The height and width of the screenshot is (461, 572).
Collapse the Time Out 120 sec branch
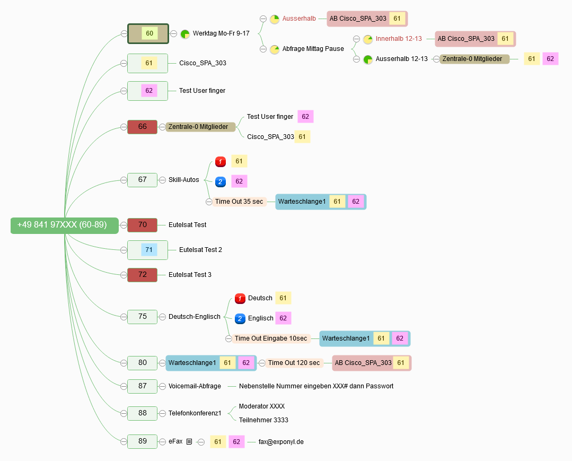click(x=262, y=363)
